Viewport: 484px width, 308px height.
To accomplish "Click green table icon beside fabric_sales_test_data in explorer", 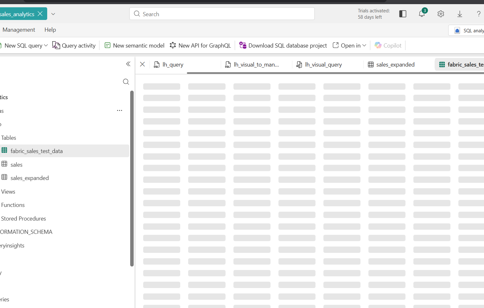I will 4,150.
